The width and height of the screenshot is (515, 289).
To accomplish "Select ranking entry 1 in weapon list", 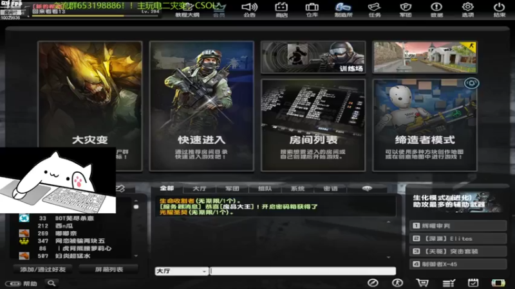I will 458,226.
